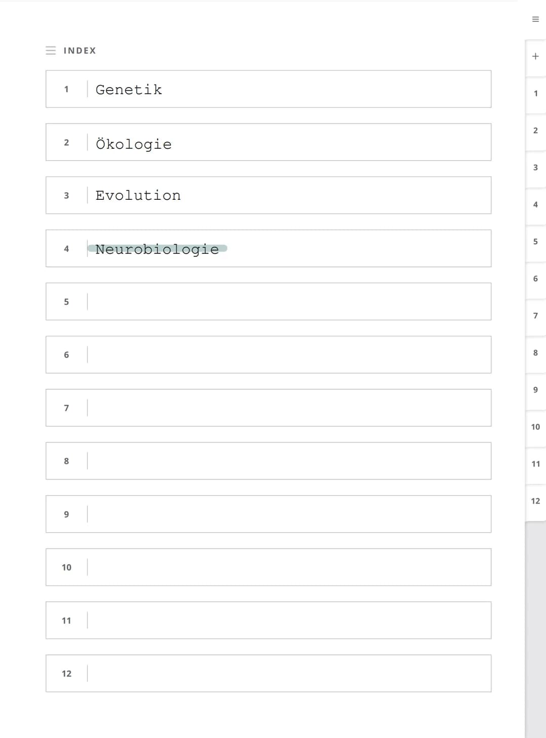Click the empty index row 8
The height and width of the screenshot is (738, 546).
tap(268, 461)
